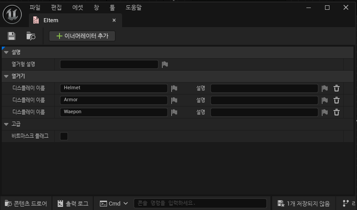
Task: Open the 창 menu
Action: click(96, 8)
